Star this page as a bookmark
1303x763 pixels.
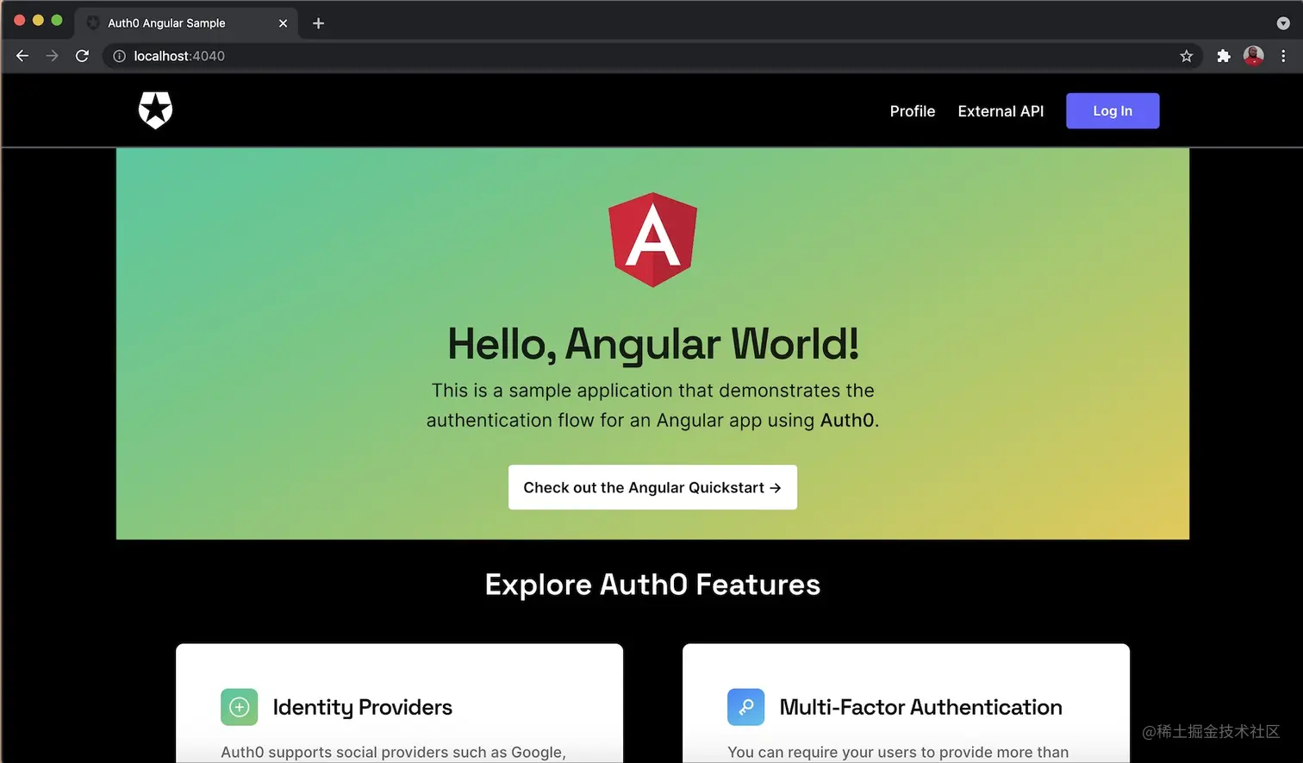coord(1186,55)
